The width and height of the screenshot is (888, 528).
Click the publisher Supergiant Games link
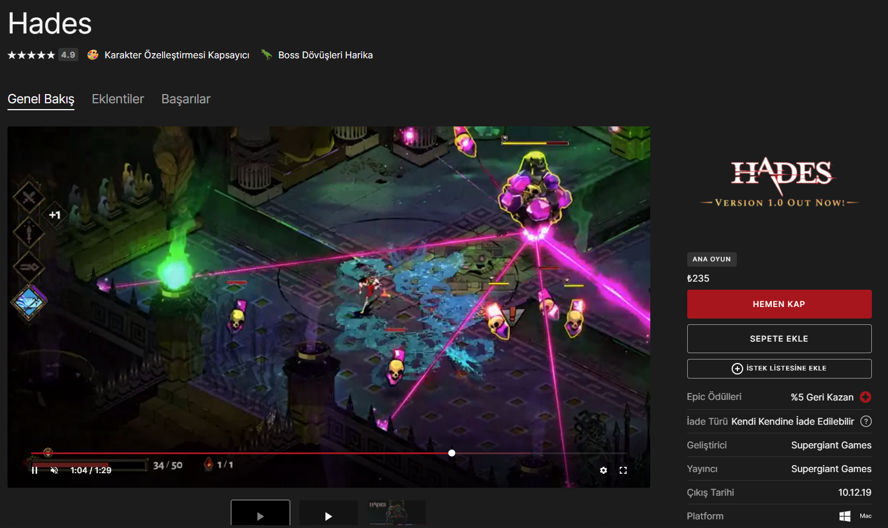(831, 469)
